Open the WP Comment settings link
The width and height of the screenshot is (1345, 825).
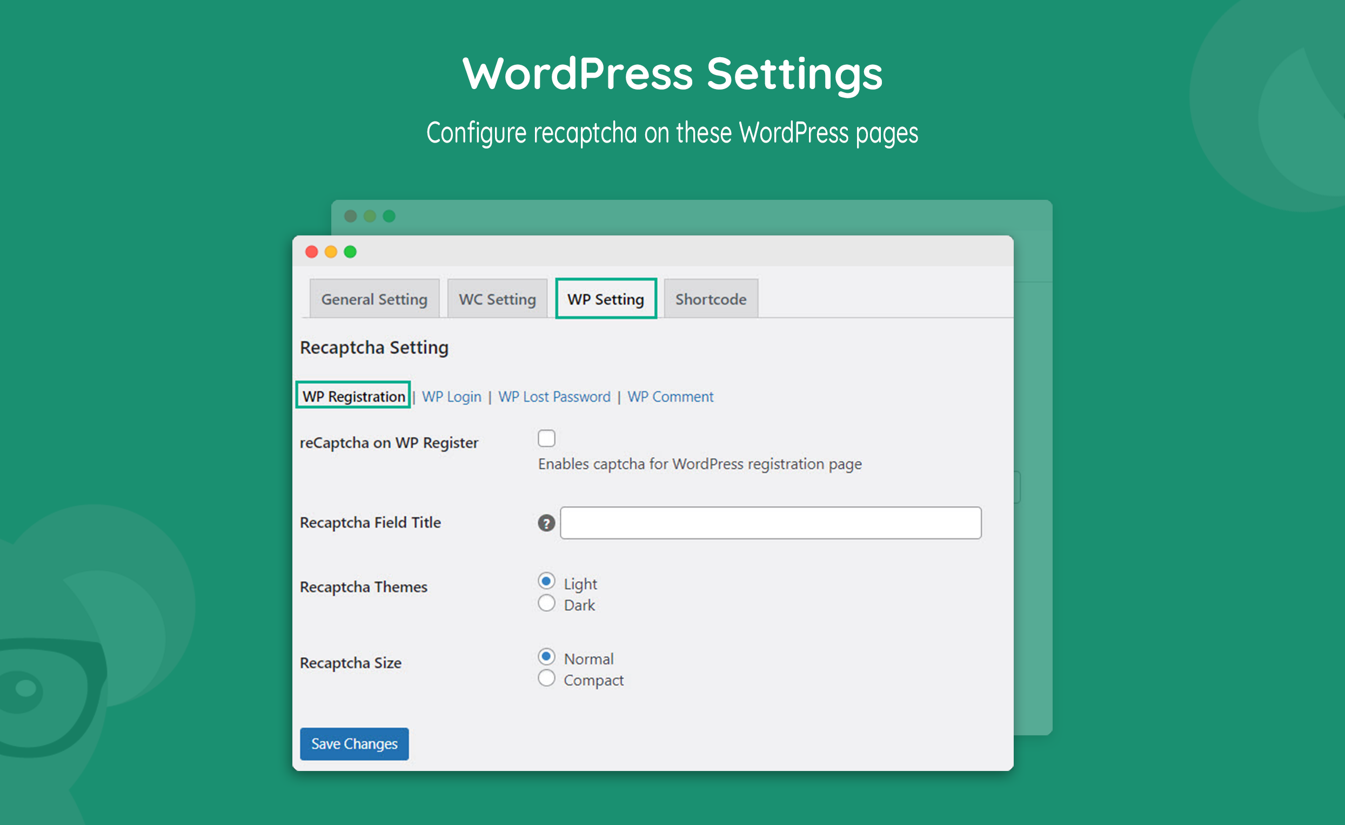(x=670, y=397)
